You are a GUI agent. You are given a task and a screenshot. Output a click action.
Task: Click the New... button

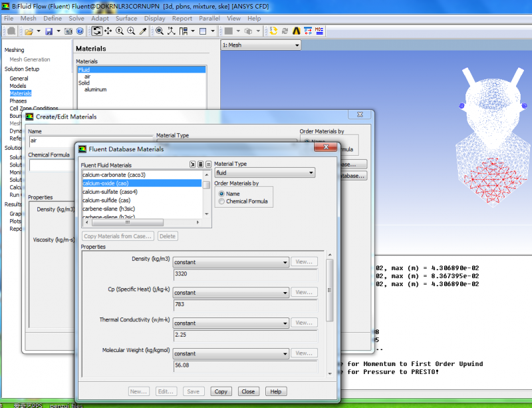point(139,391)
